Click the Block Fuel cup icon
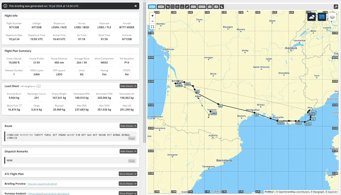The width and height of the screenshot is (341, 195). point(20,105)
